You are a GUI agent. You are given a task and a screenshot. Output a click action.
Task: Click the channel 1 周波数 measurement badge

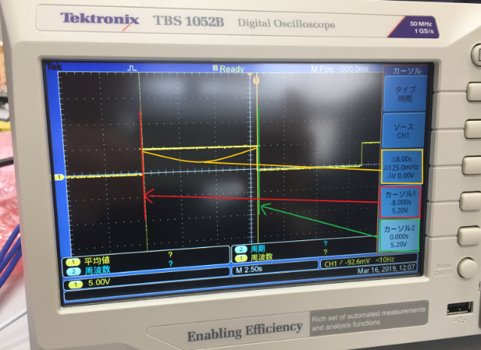241,258
